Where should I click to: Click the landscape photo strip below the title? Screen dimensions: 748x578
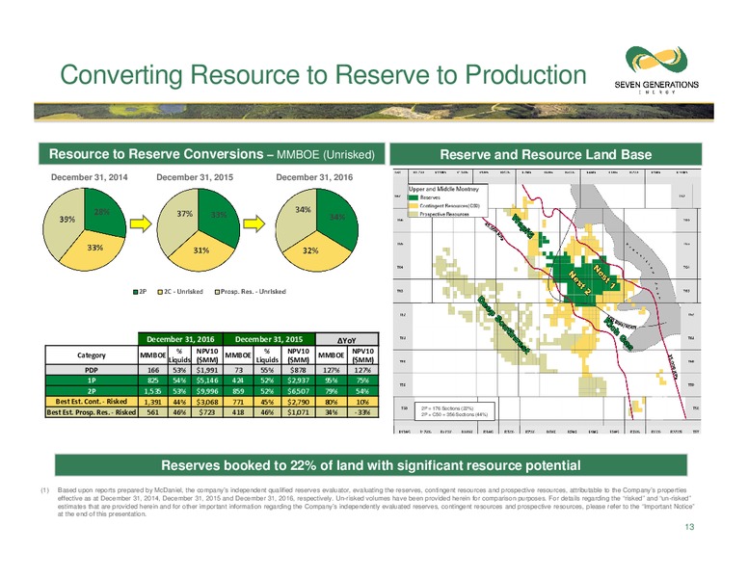tap(374, 112)
